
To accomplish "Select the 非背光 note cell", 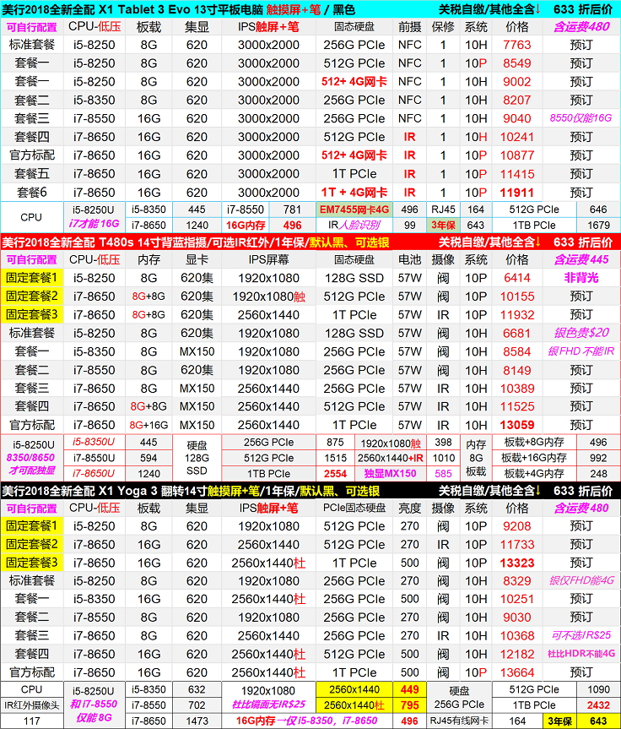I will coord(581,277).
